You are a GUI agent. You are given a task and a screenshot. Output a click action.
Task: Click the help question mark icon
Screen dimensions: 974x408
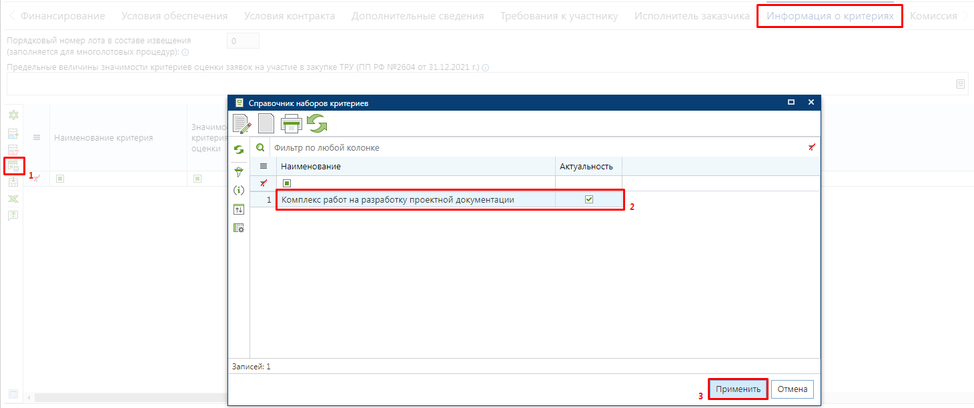[x=13, y=215]
